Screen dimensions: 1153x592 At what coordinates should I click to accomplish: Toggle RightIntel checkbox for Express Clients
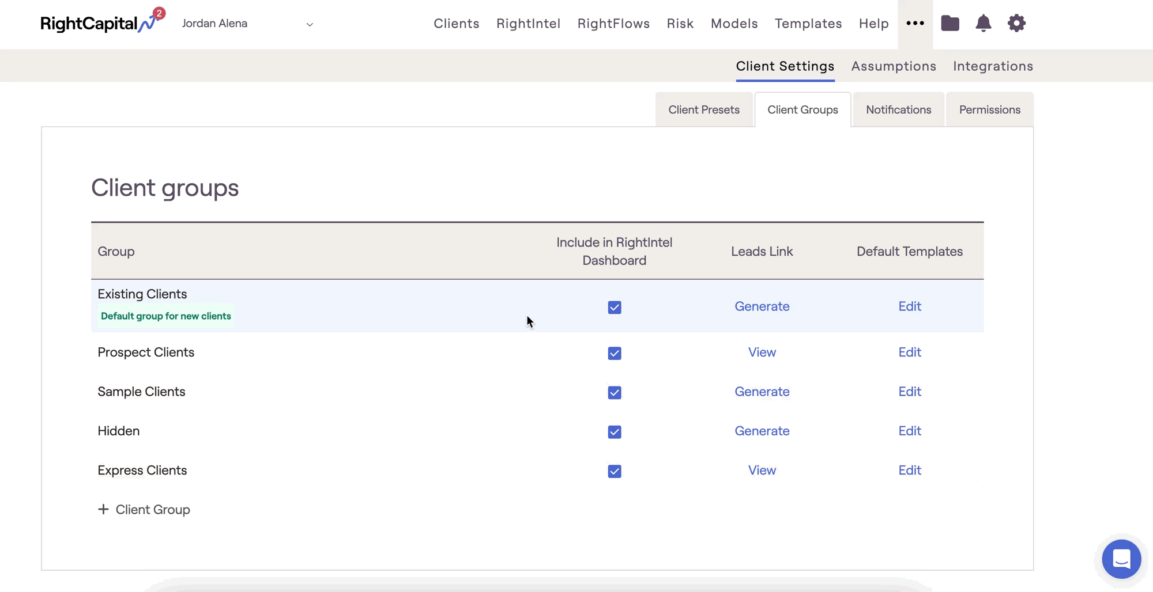click(615, 471)
